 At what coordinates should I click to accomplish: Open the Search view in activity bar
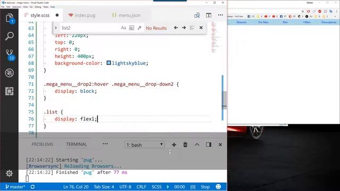10,36
